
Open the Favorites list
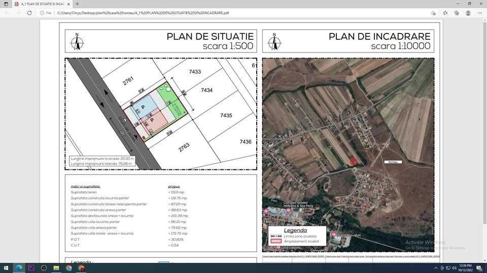(x=445, y=13)
